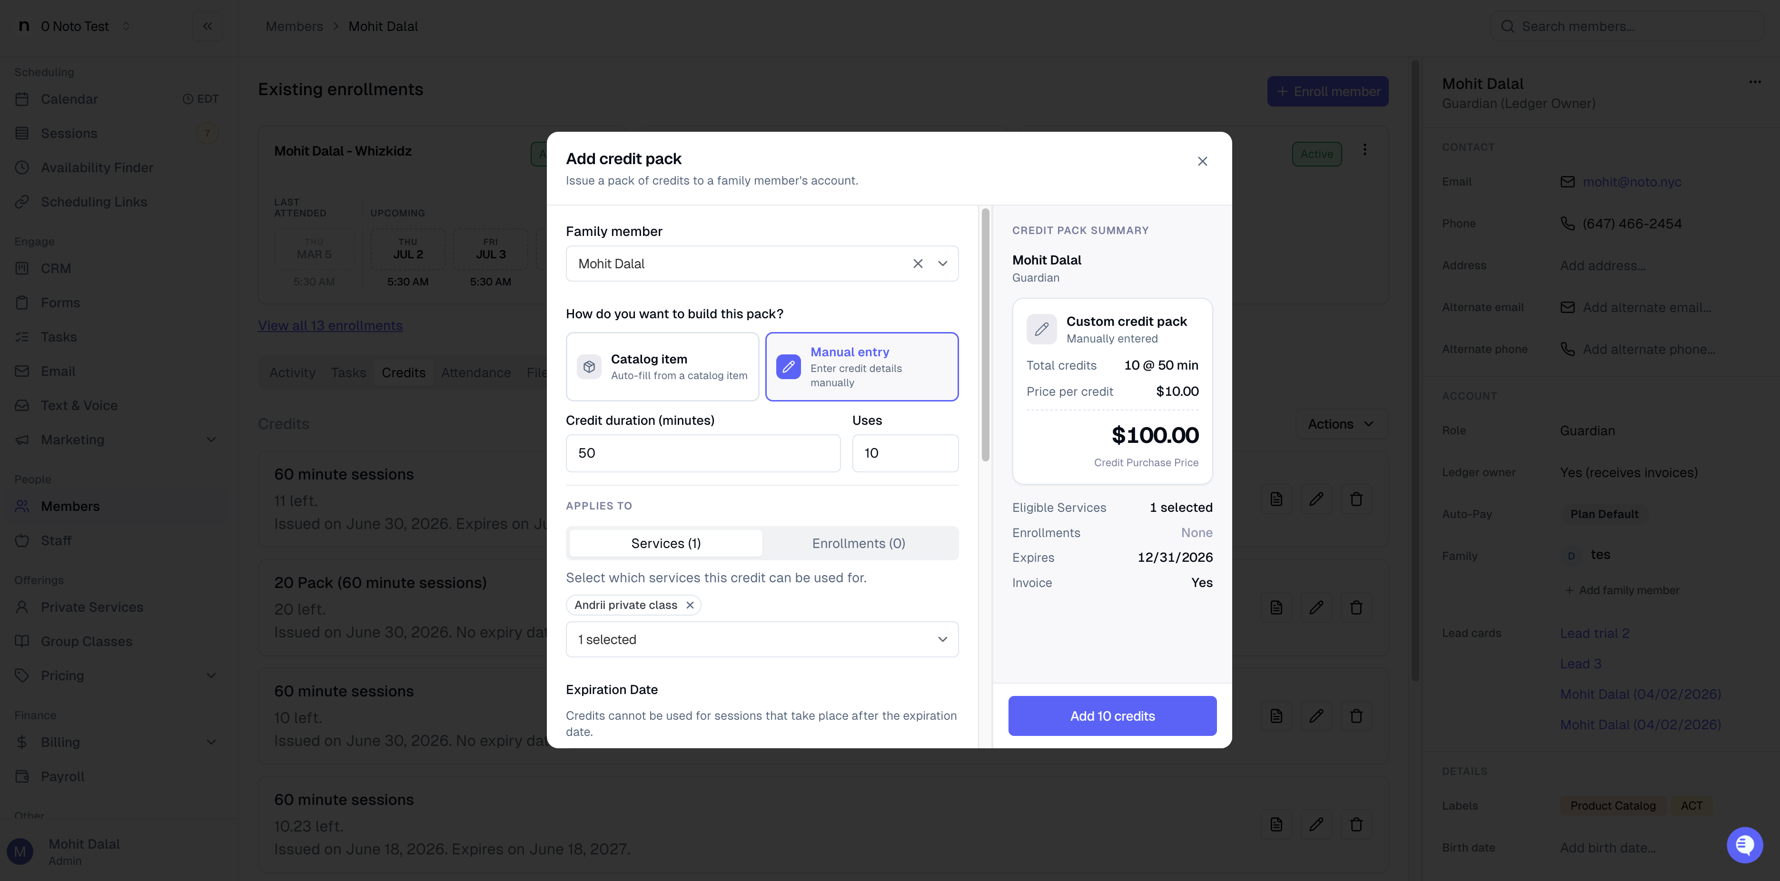Clear the Mohit Dalal family member selection

pos(918,264)
